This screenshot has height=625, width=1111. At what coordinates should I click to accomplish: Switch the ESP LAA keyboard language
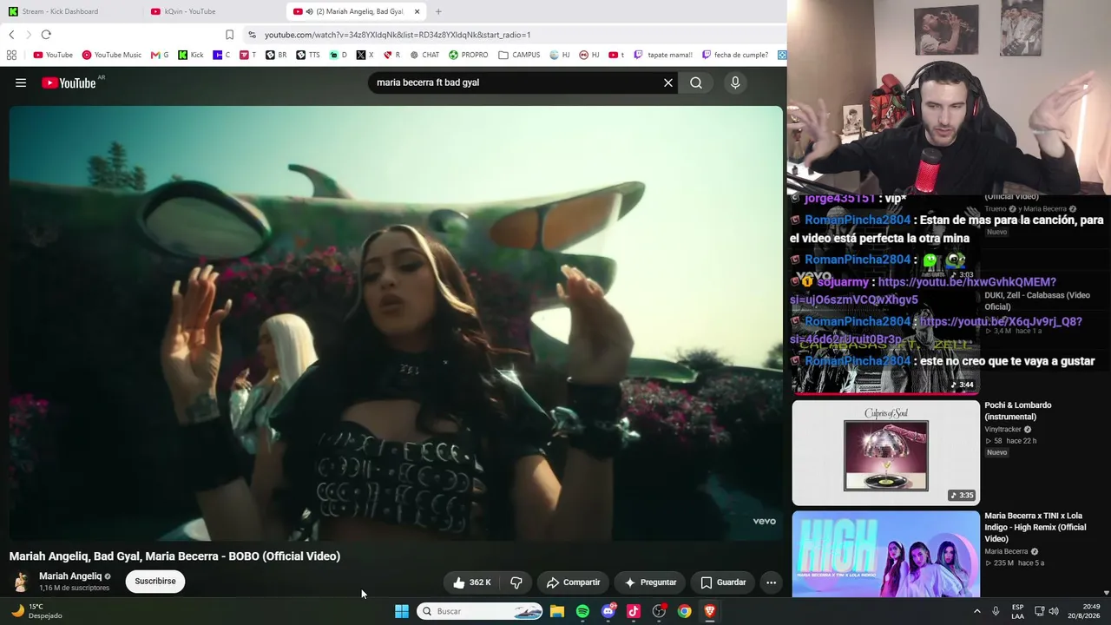pos(1017,611)
